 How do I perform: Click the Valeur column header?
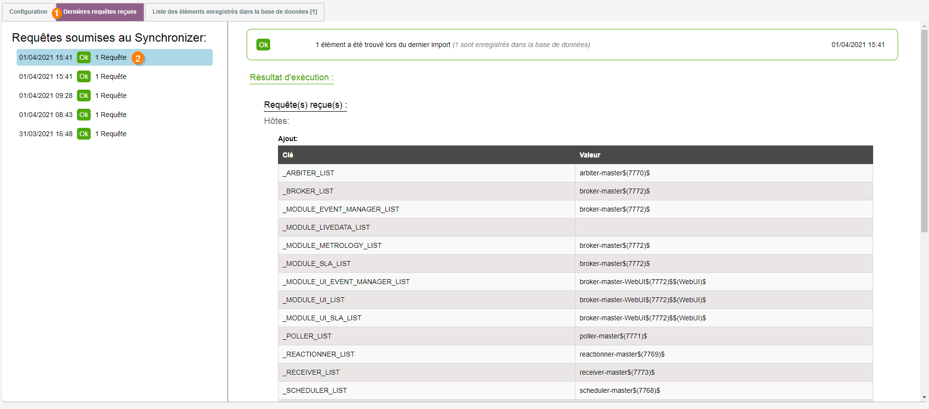[590, 155]
